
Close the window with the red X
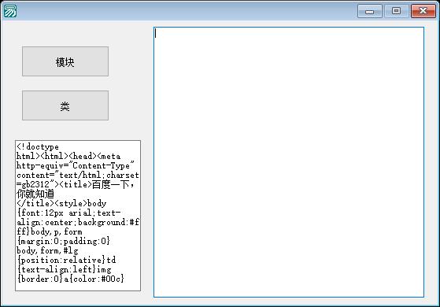point(423,11)
